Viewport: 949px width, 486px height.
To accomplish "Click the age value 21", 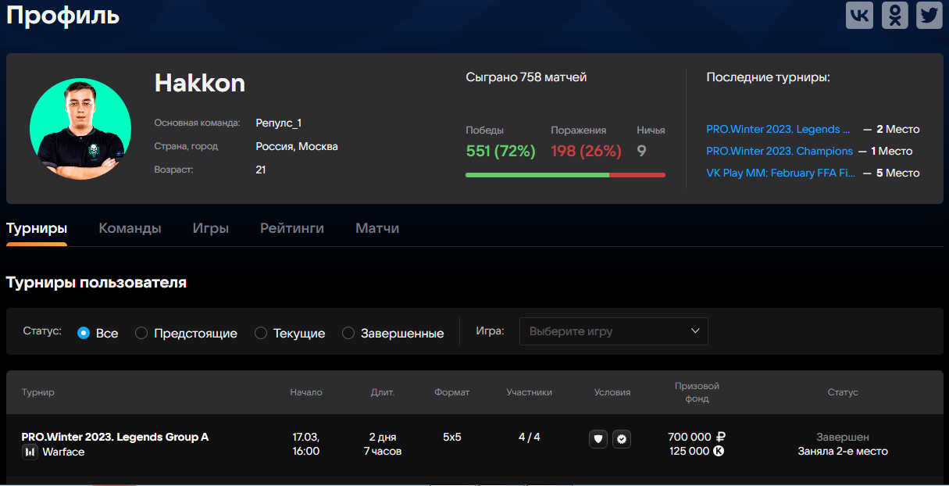I will click(261, 169).
